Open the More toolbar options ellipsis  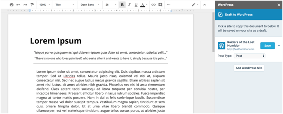click(x=169, y=5)
